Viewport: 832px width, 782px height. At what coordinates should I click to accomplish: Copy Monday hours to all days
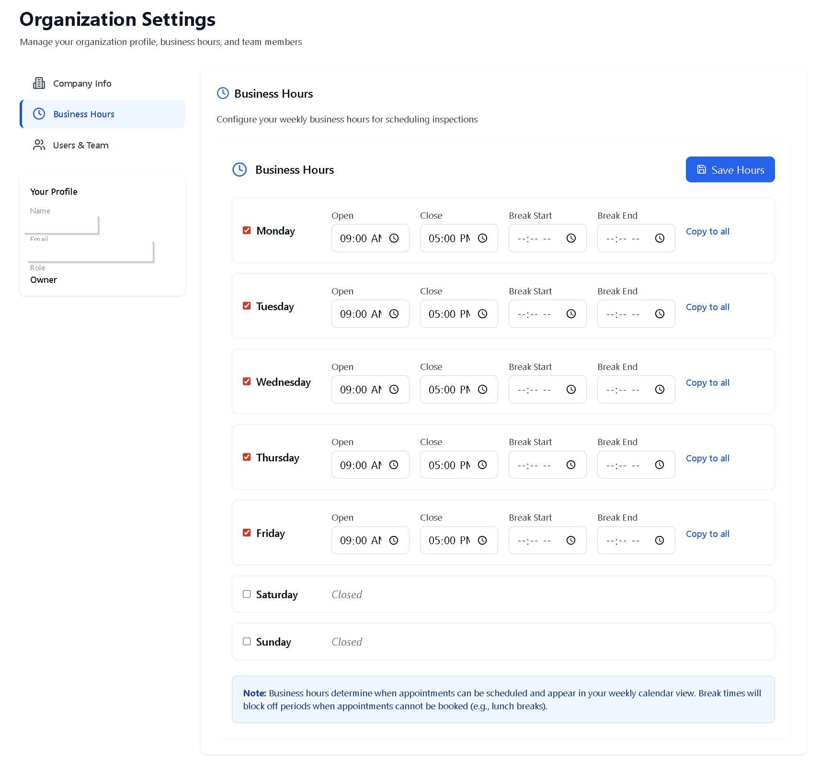click(707, 232)
